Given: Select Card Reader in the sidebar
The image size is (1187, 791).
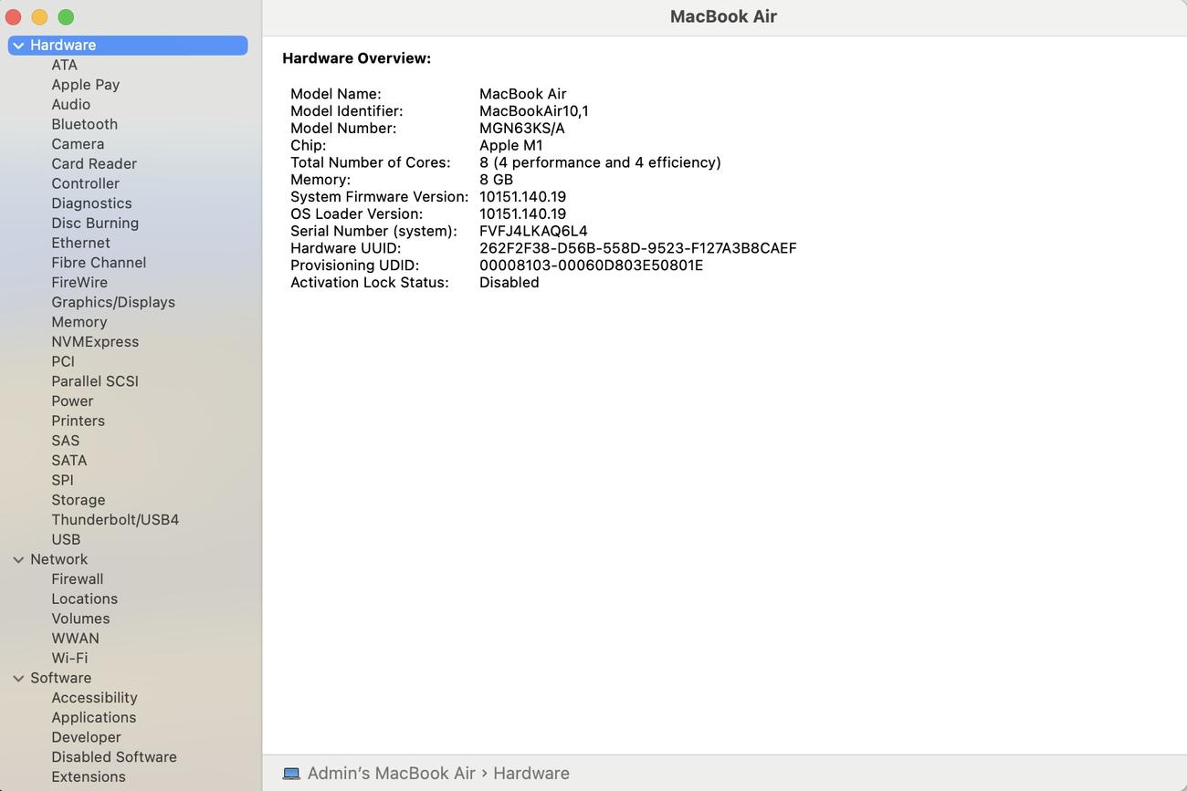Looking at the screenshot, I should click(94, 163).
